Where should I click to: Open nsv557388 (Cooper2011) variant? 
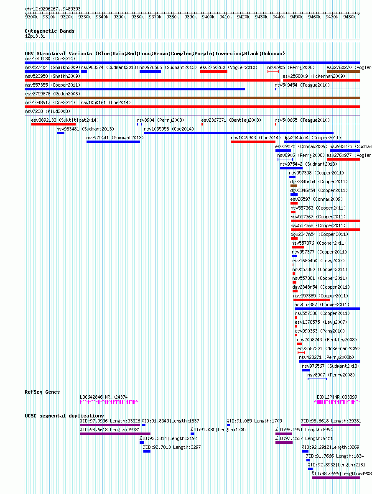pyautogui.click(x=296, y=318)
